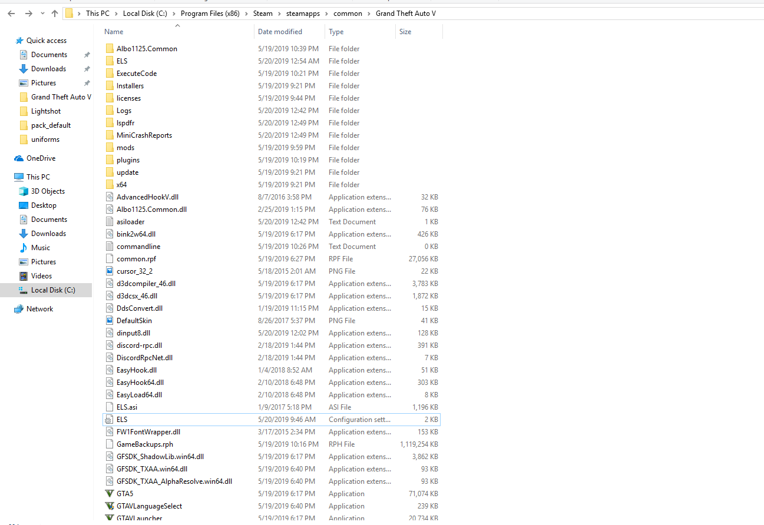764x525 pixels.
Task: Select pack_default in Quick access
Action: click(51, 125)
